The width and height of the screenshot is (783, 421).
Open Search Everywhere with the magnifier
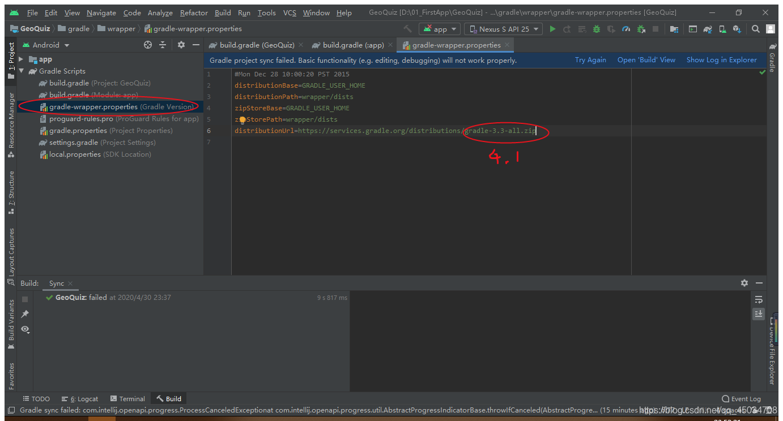[x=755, y=28]
